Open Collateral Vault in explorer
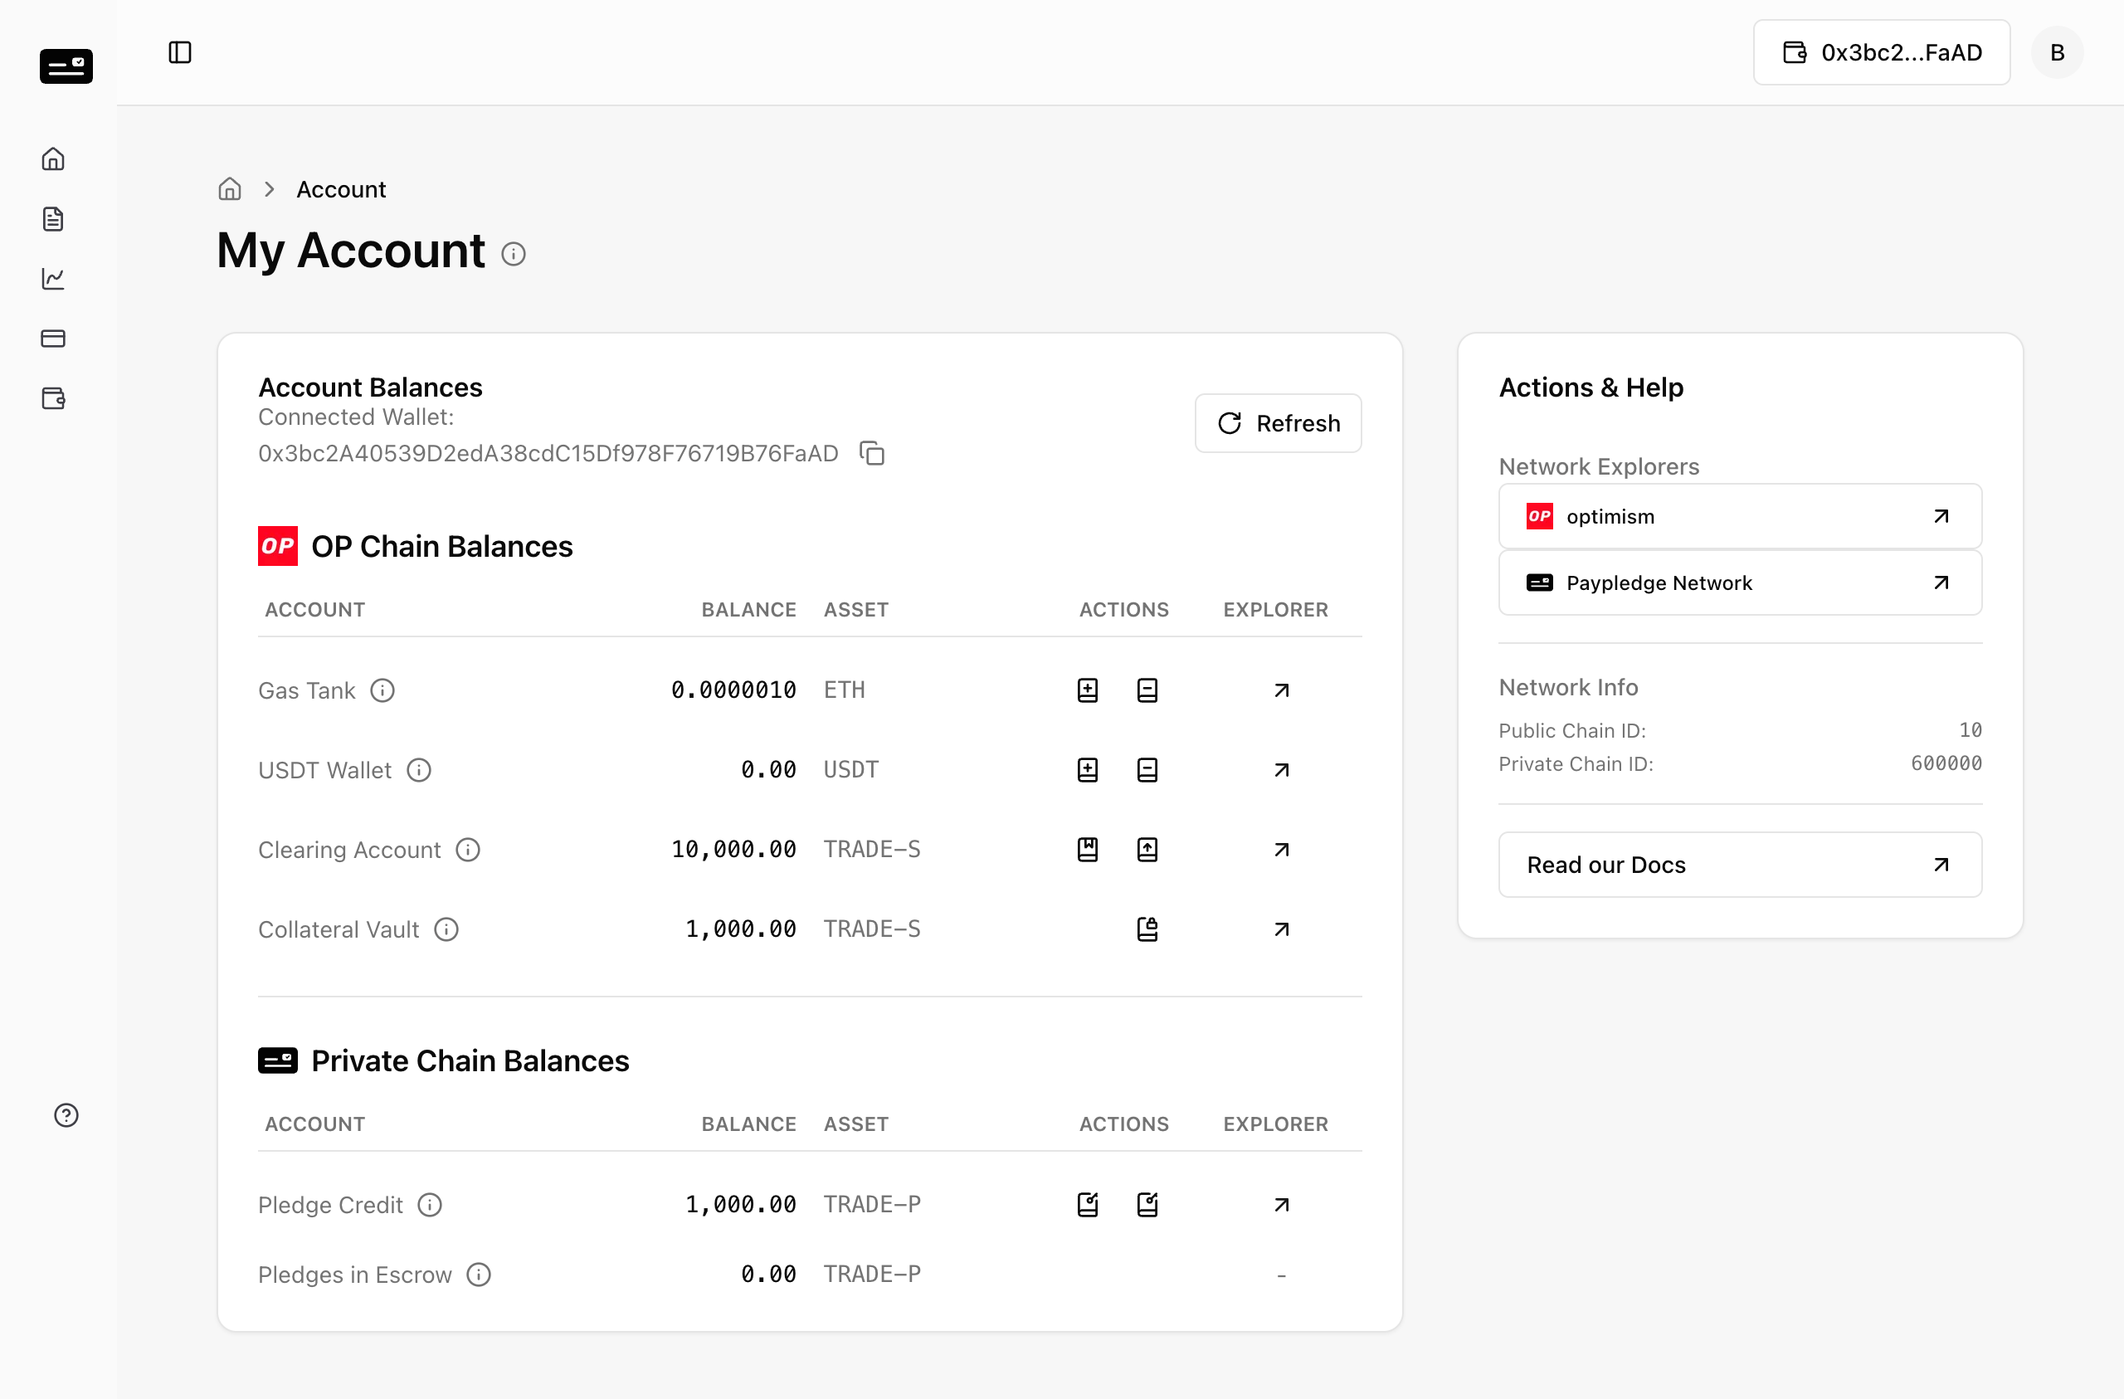The height and width of the screenshot is (1399, 2124). click(x=1282, y=929)
